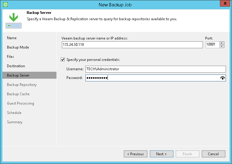Click into the Password field
Screen dimensions: 232x164
[151, 78]
